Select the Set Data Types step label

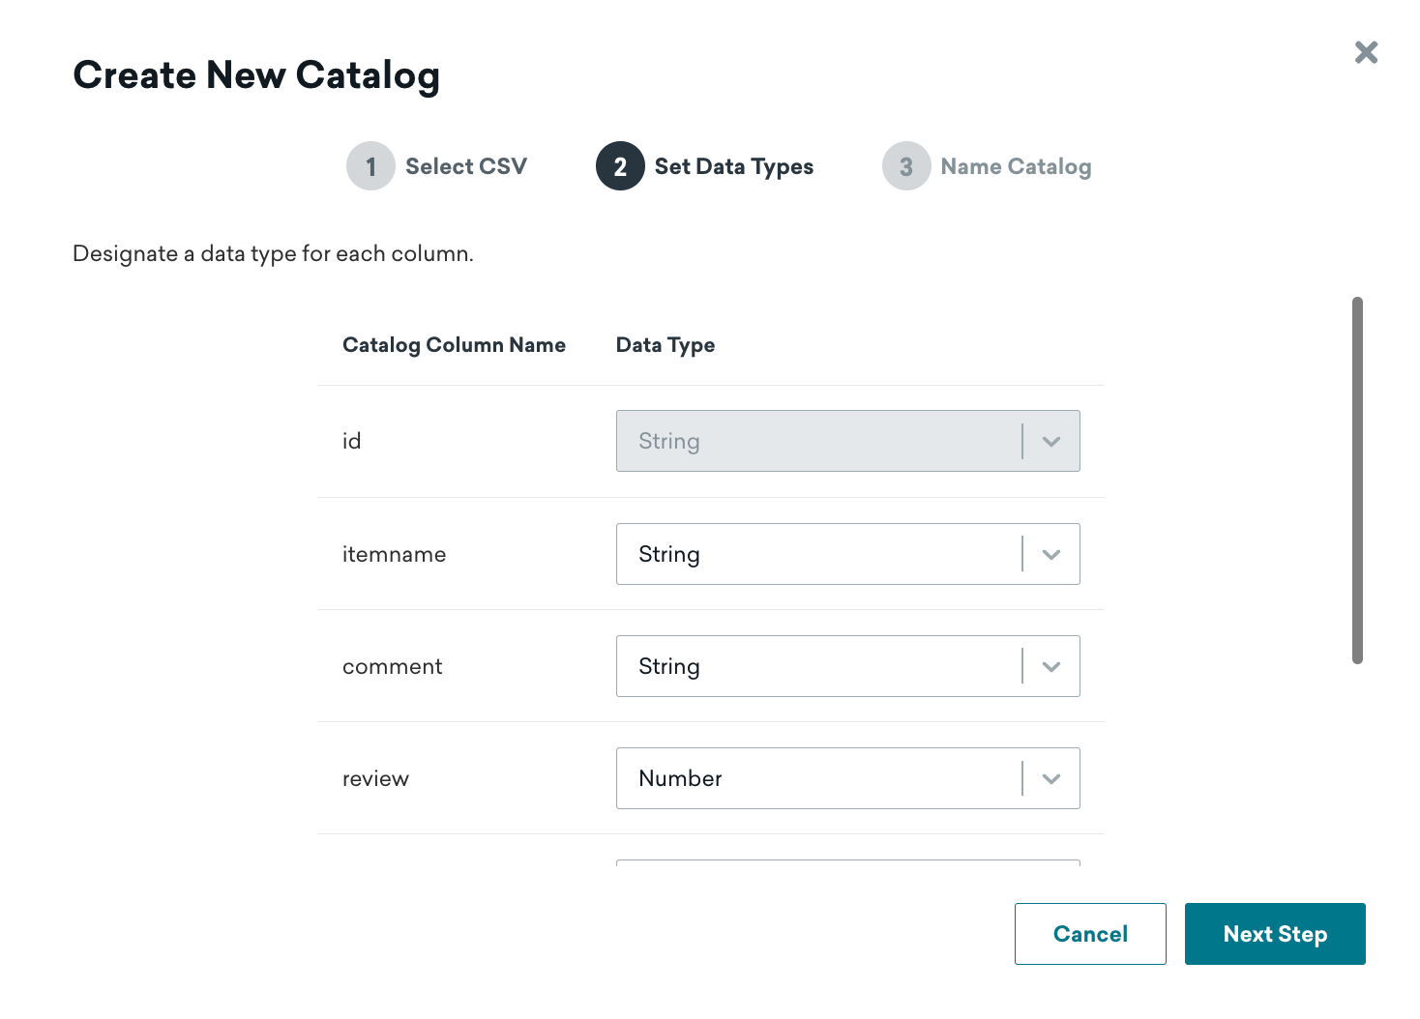click(734, 166)
